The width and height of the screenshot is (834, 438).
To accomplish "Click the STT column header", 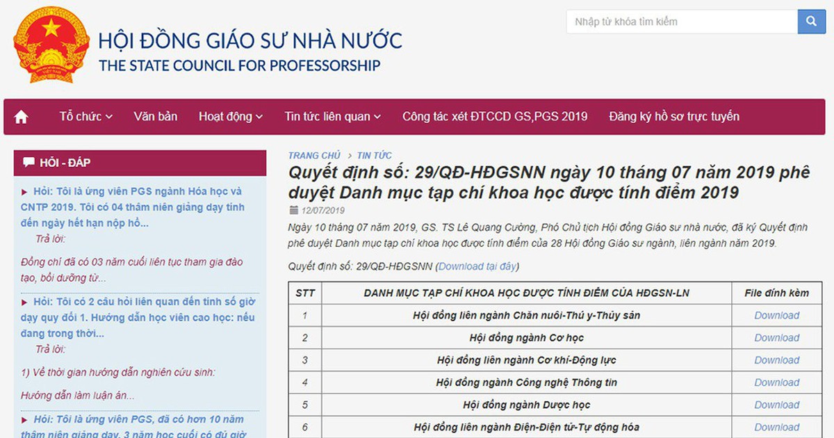I will pos(305,293).
